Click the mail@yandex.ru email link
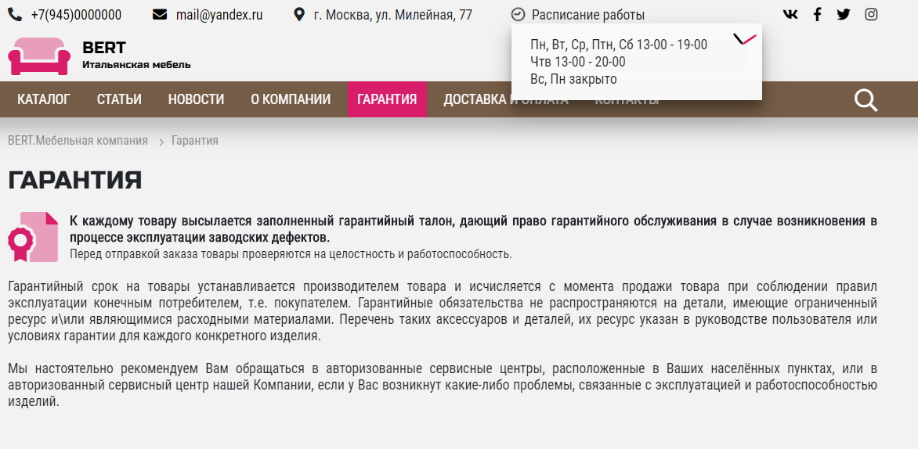918x449 pixels. (x=219, y=14)
